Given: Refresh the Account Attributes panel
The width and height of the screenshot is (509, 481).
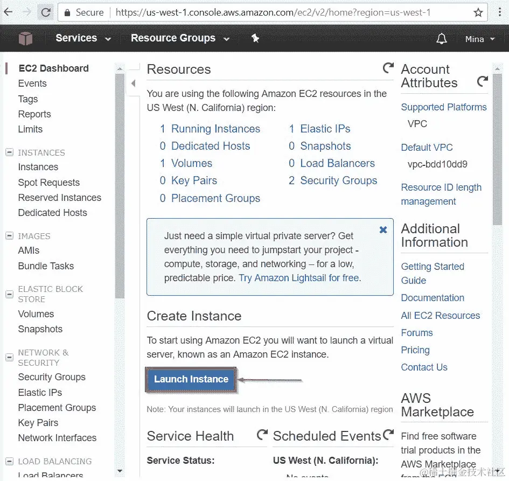Looking at the screenshot, I should coord(482,81).
